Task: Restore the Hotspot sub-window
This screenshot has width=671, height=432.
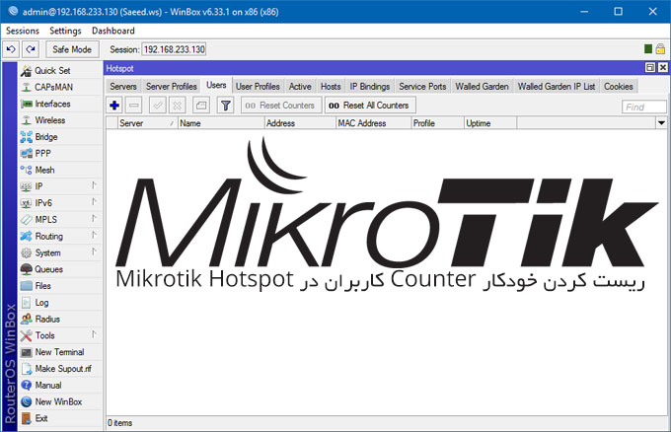Action: [650, 68]
